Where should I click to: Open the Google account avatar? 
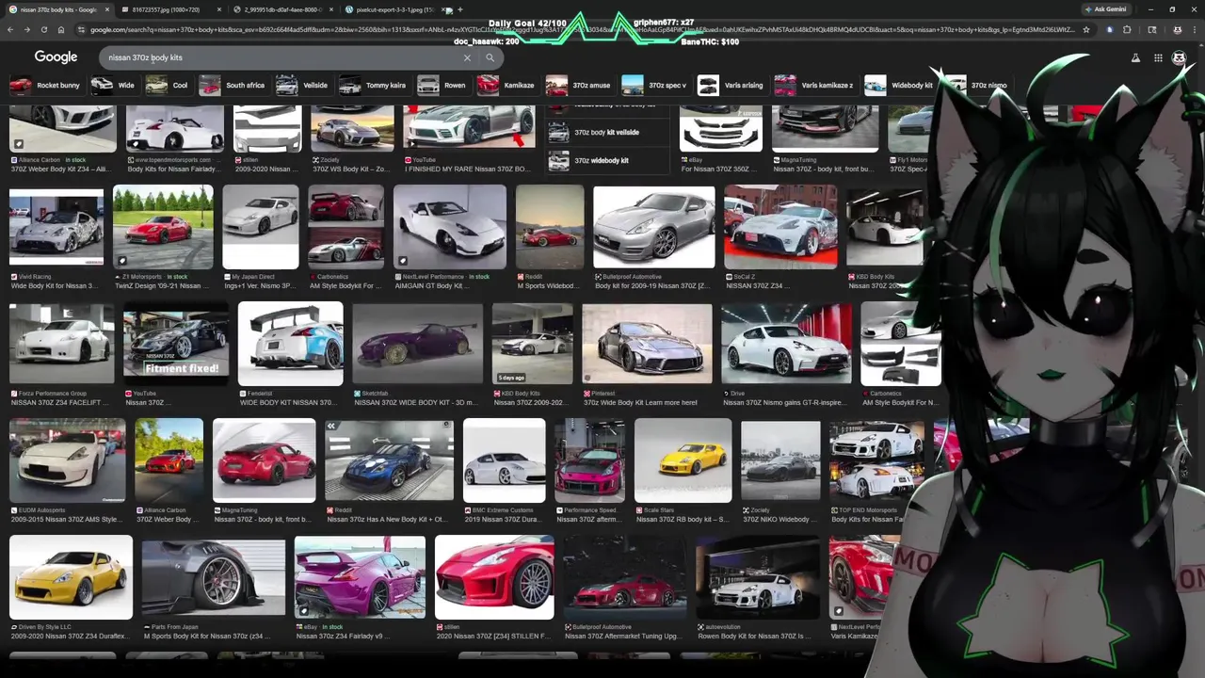coord(1179,57)
